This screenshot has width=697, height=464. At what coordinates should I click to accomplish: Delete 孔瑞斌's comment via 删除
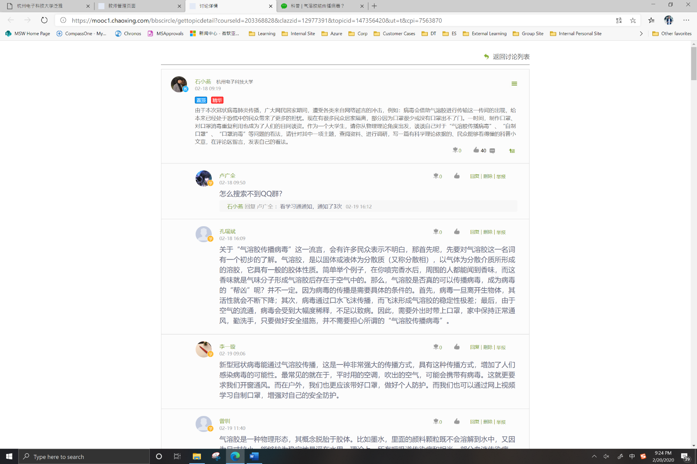[488, 232]
